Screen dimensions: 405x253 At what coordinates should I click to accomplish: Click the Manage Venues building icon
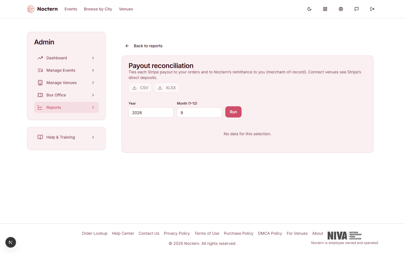(x=40, y=83)
